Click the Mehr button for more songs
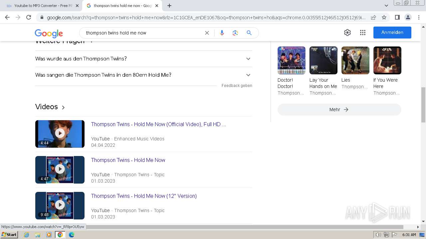This screenshot has height=239, width=426. pos(339,110)
